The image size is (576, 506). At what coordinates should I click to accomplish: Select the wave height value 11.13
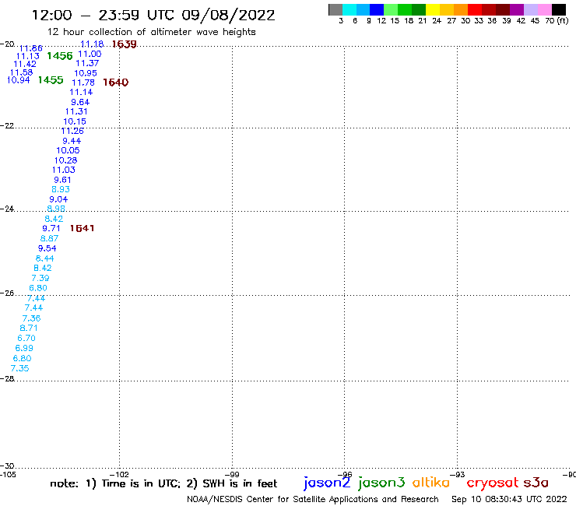(28, 56)
